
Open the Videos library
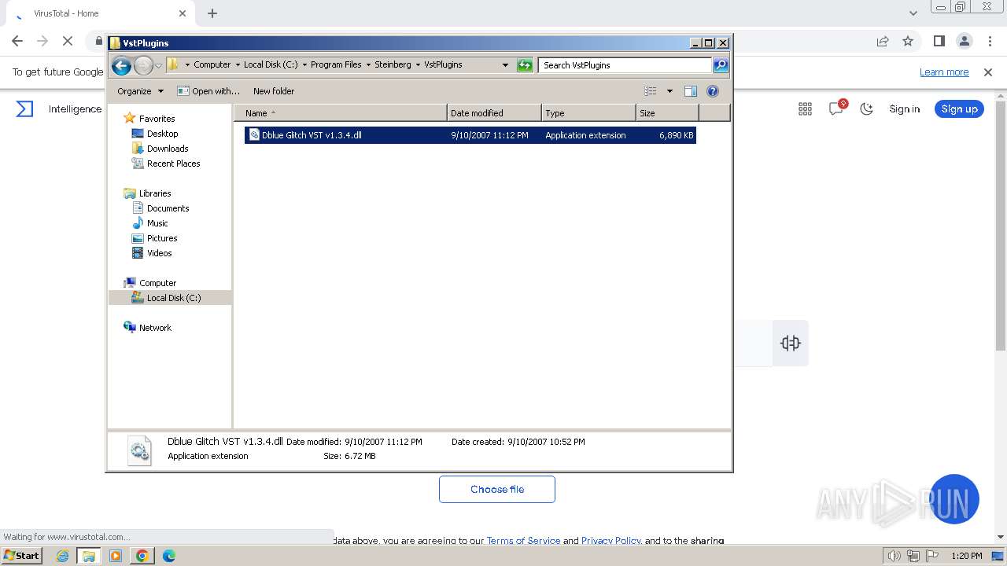pyautogui.click(x=159, y=253)
